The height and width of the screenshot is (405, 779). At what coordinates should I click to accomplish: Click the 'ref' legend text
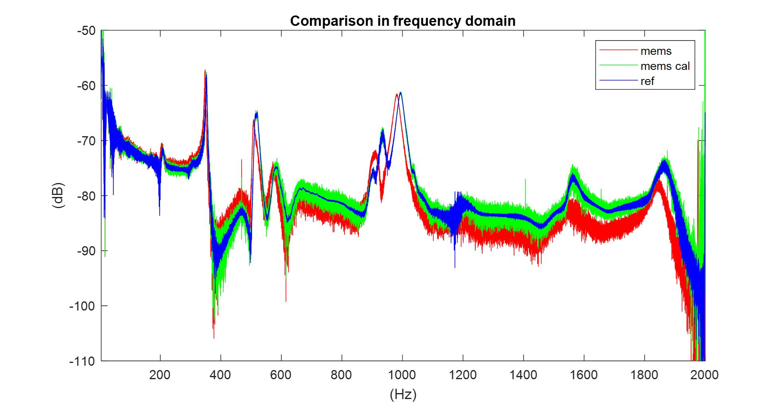(647, 81)
